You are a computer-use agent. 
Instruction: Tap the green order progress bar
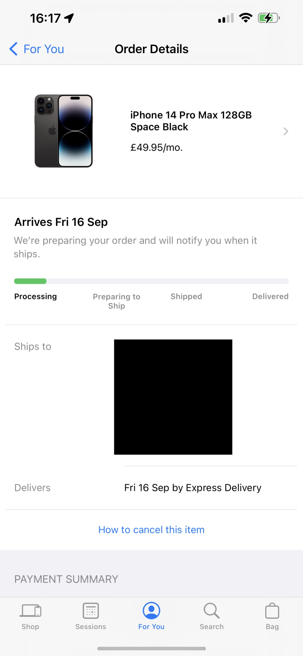click(x=30, y=281)
